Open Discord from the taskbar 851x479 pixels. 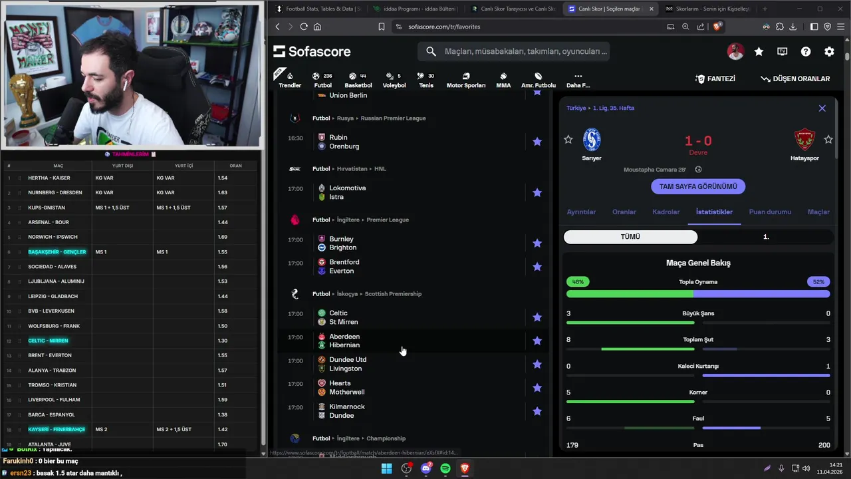tap(426, 468)
